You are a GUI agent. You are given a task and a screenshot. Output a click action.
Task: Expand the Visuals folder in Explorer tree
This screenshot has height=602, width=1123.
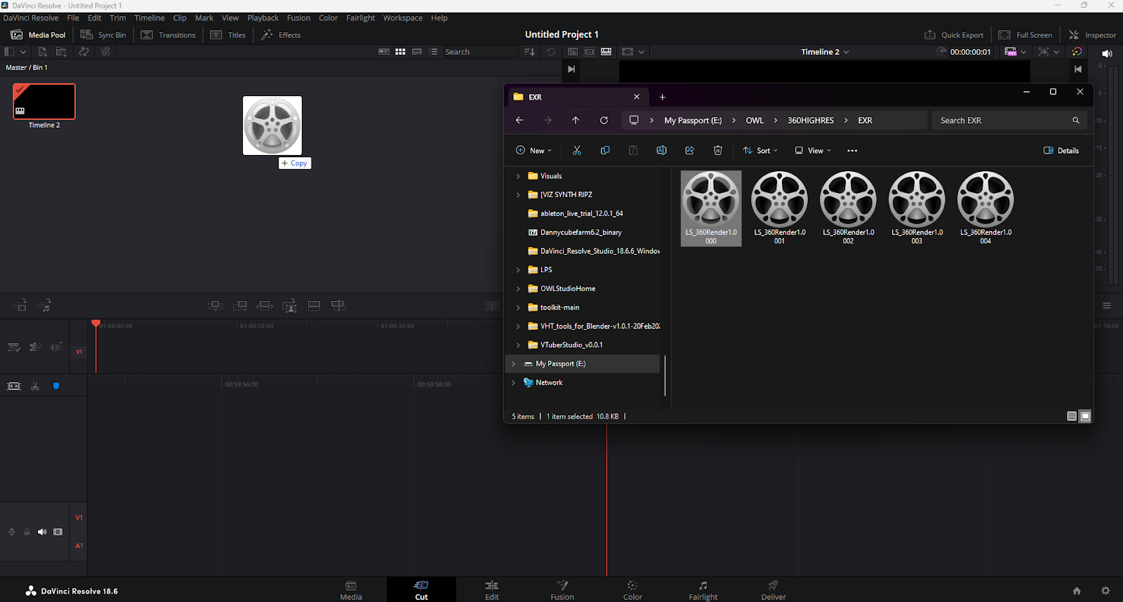(x=518, y=176)
